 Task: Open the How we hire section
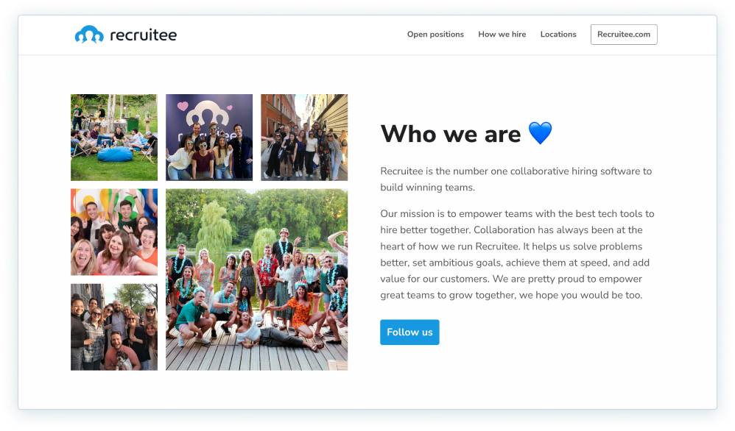(502, 34)
